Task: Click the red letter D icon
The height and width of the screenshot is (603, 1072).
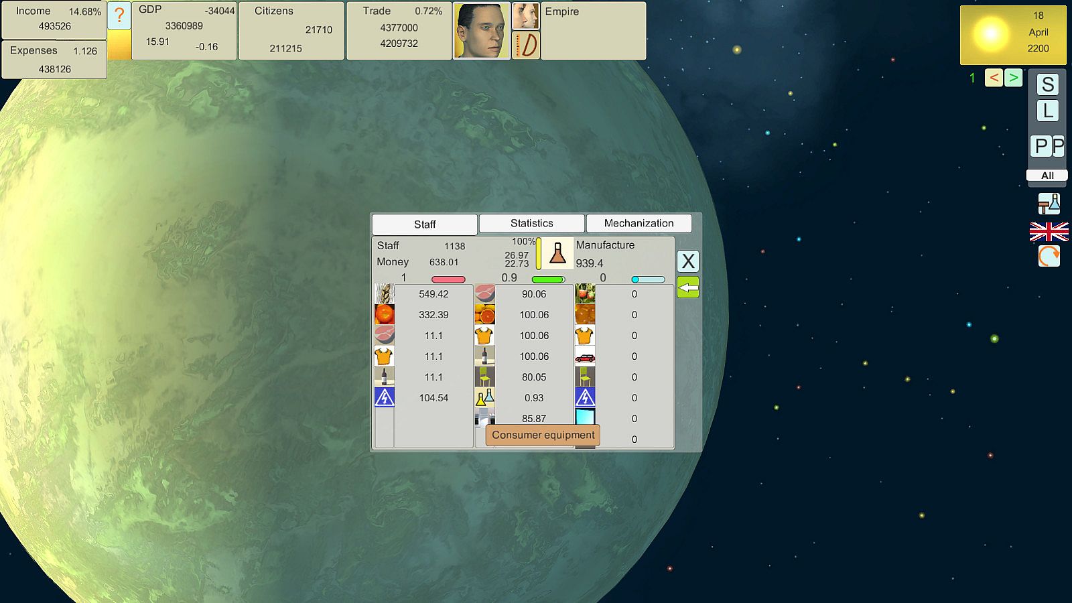Action: (x=526, y=45)
